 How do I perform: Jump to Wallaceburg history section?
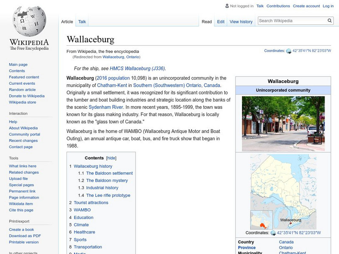[x=93, y=166]
